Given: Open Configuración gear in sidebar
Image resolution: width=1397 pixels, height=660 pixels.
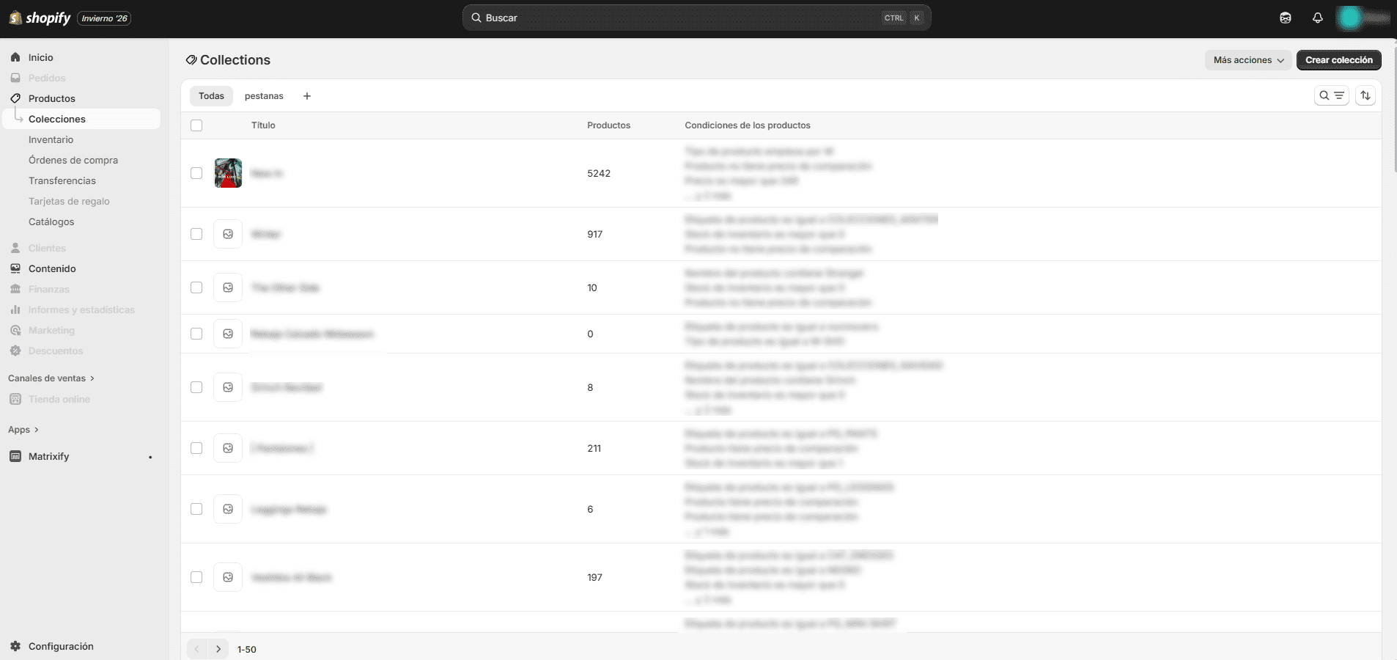Looking at the screenshot, I should click(61, 646).
